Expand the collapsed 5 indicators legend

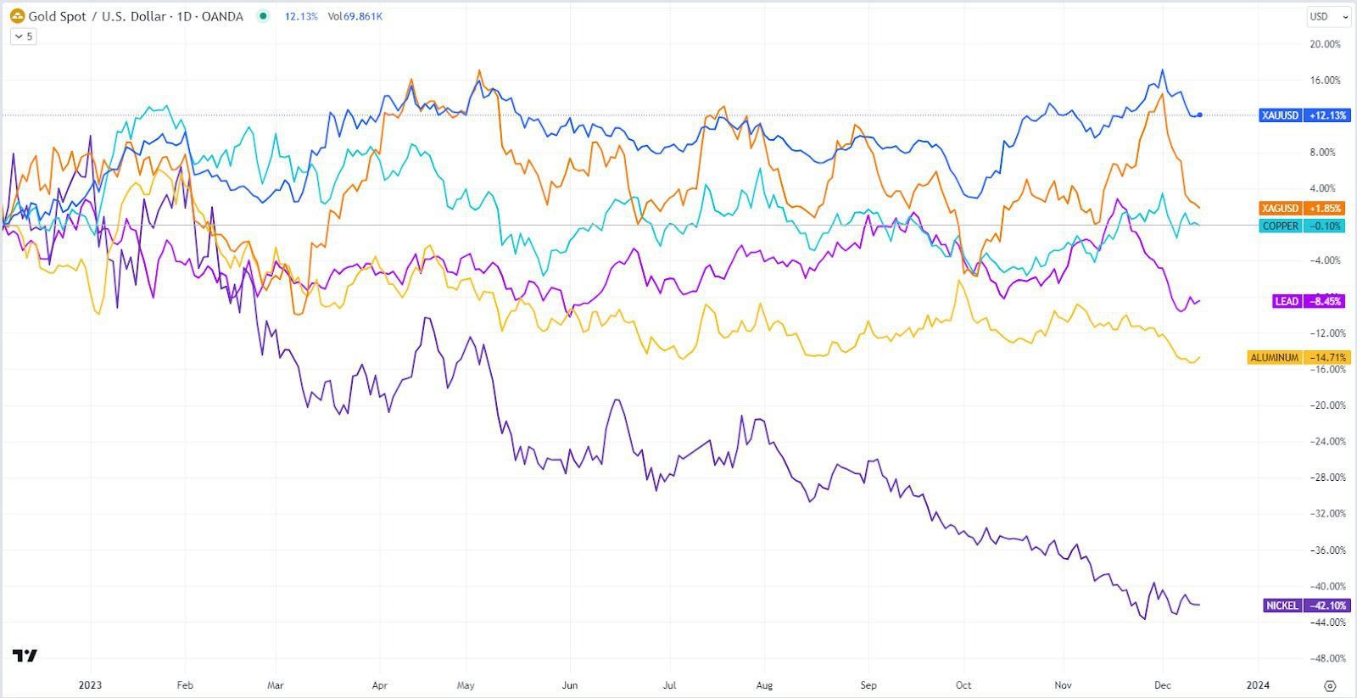[24, 36]
